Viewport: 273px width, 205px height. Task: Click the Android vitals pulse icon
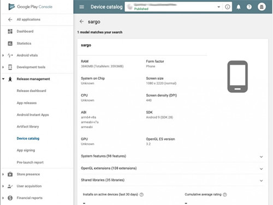(x=10, y=55)
